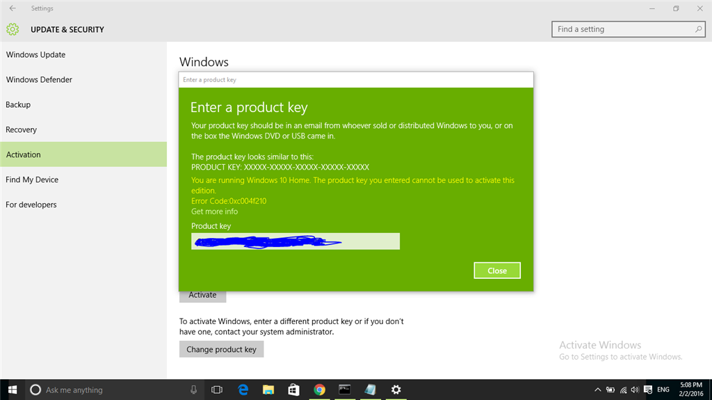Click the volume speaker tray icon
Viewport: 712px width, 400px height.
point(635,390)
